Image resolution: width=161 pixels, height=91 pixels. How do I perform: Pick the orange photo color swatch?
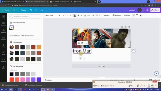click(x=39, y=47)
